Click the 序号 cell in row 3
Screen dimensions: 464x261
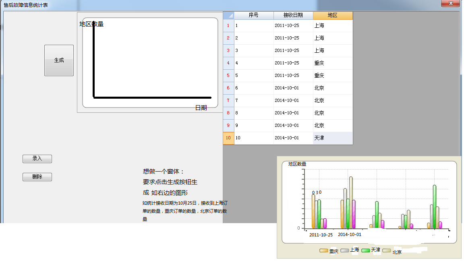pos(253,51)
